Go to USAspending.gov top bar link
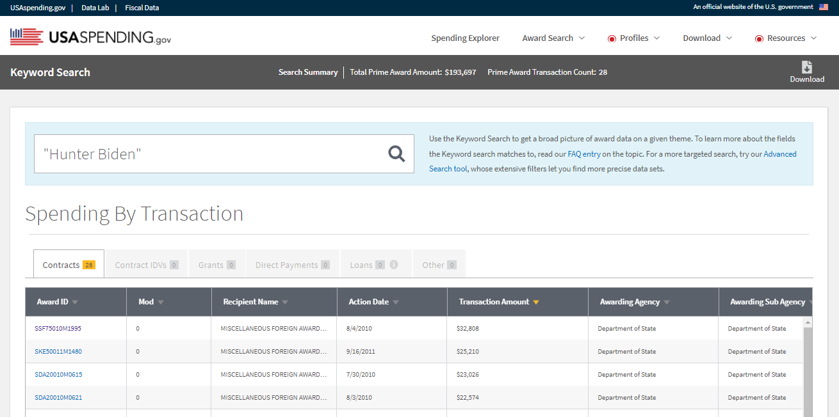This screenshot has height=417, width=839. pyautogui.click(x=38, y=8)
